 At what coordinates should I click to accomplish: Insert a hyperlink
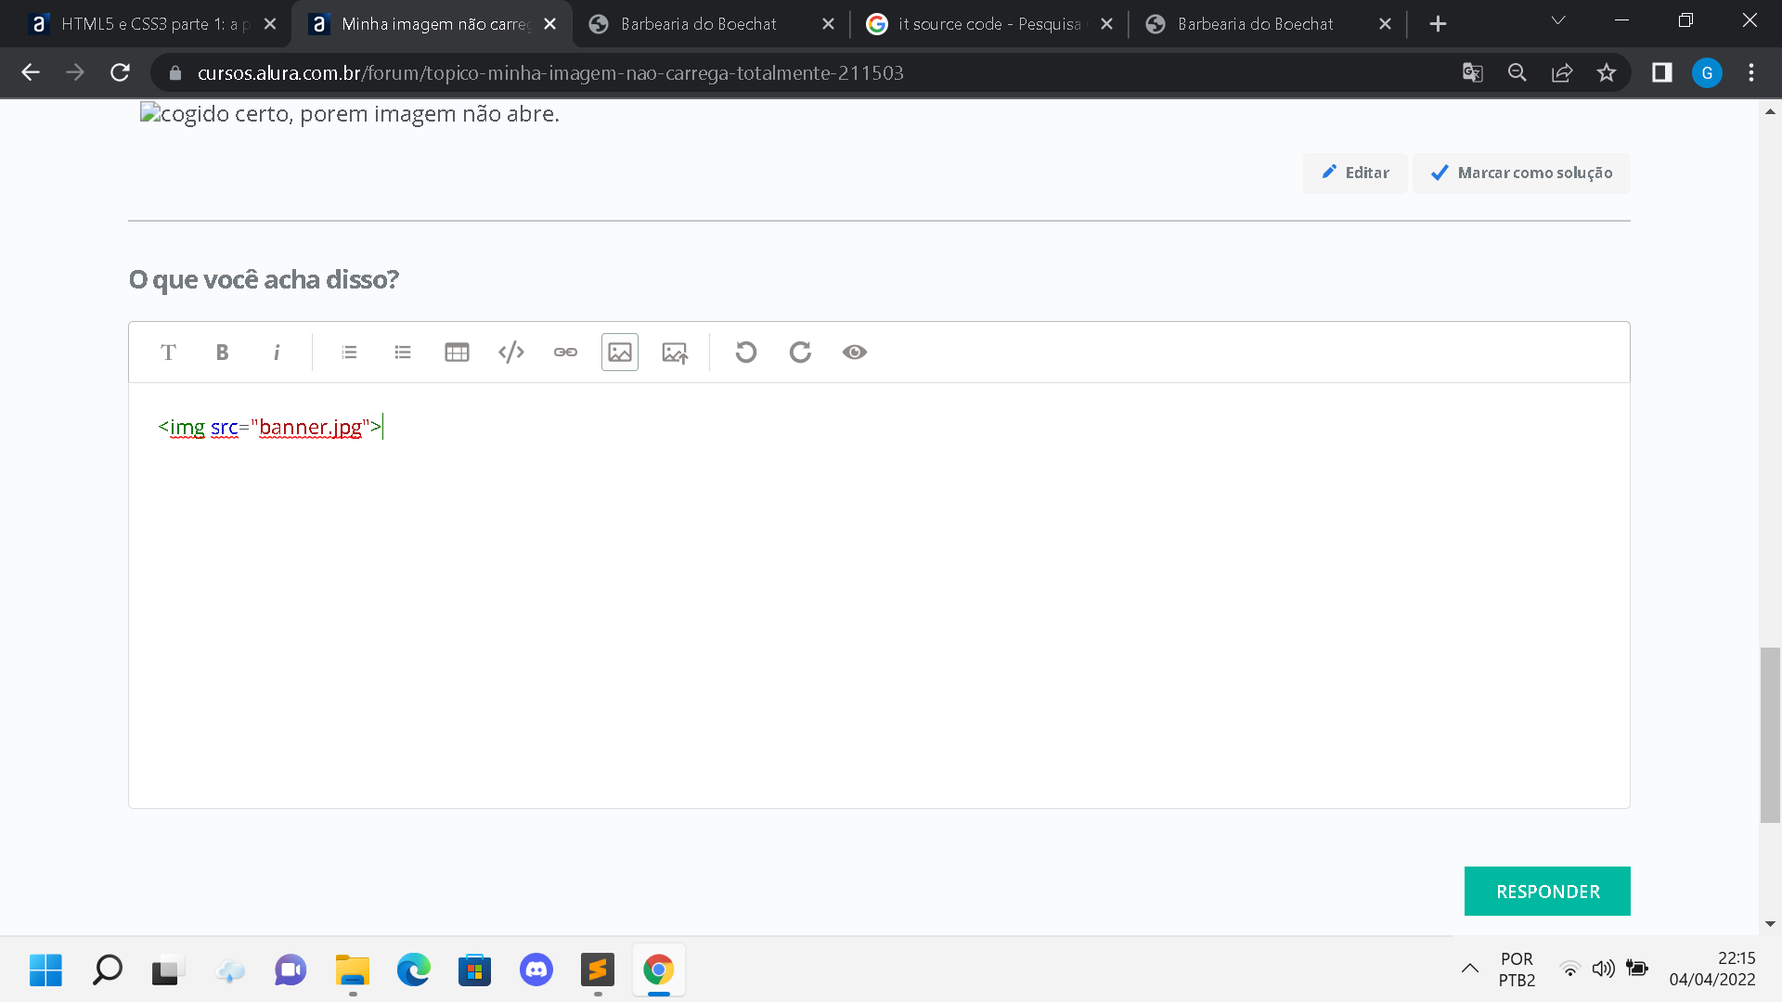click(565, 353)
